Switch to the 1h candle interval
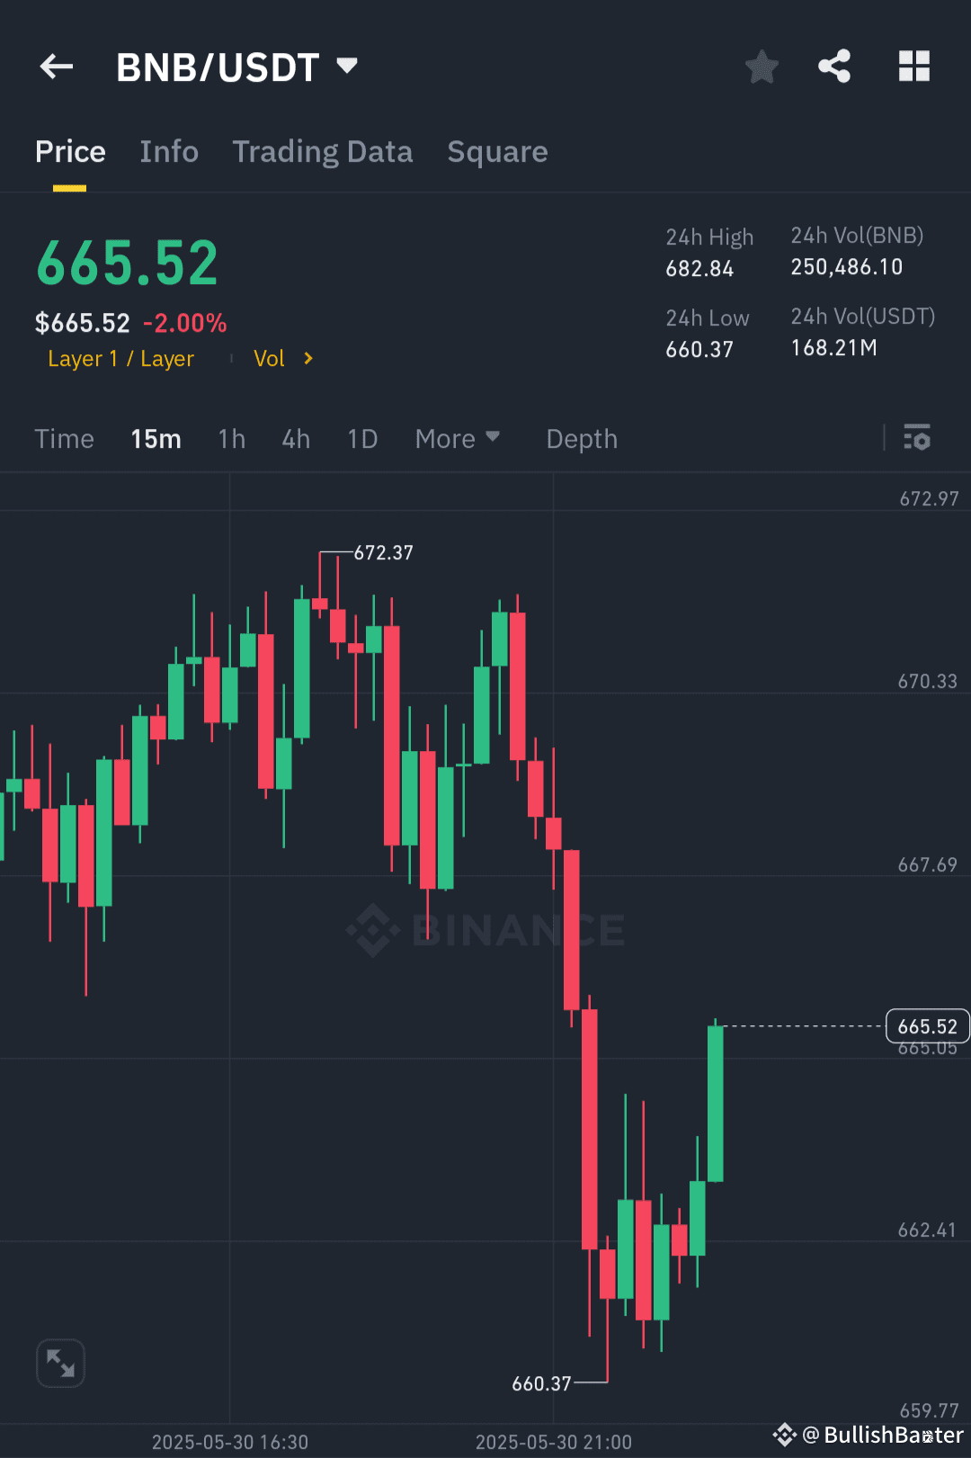The width and height of the screenshot is (971, 1458). pyautogui.click(x=231, y=438)
